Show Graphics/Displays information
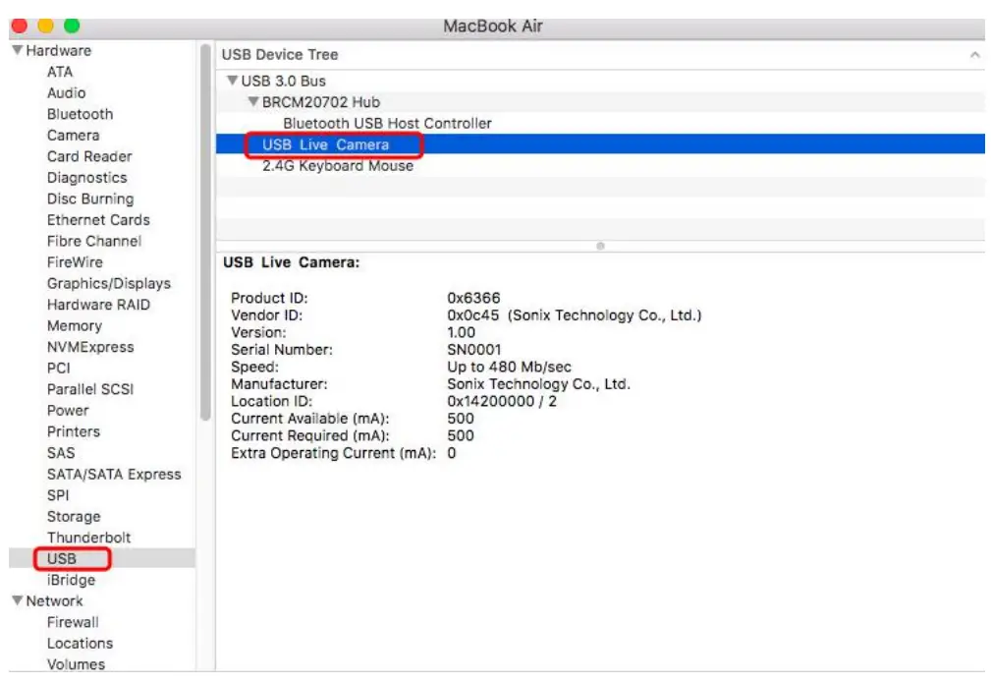The height and width of the screenshot is (684, 991). (x=108, y=283)
